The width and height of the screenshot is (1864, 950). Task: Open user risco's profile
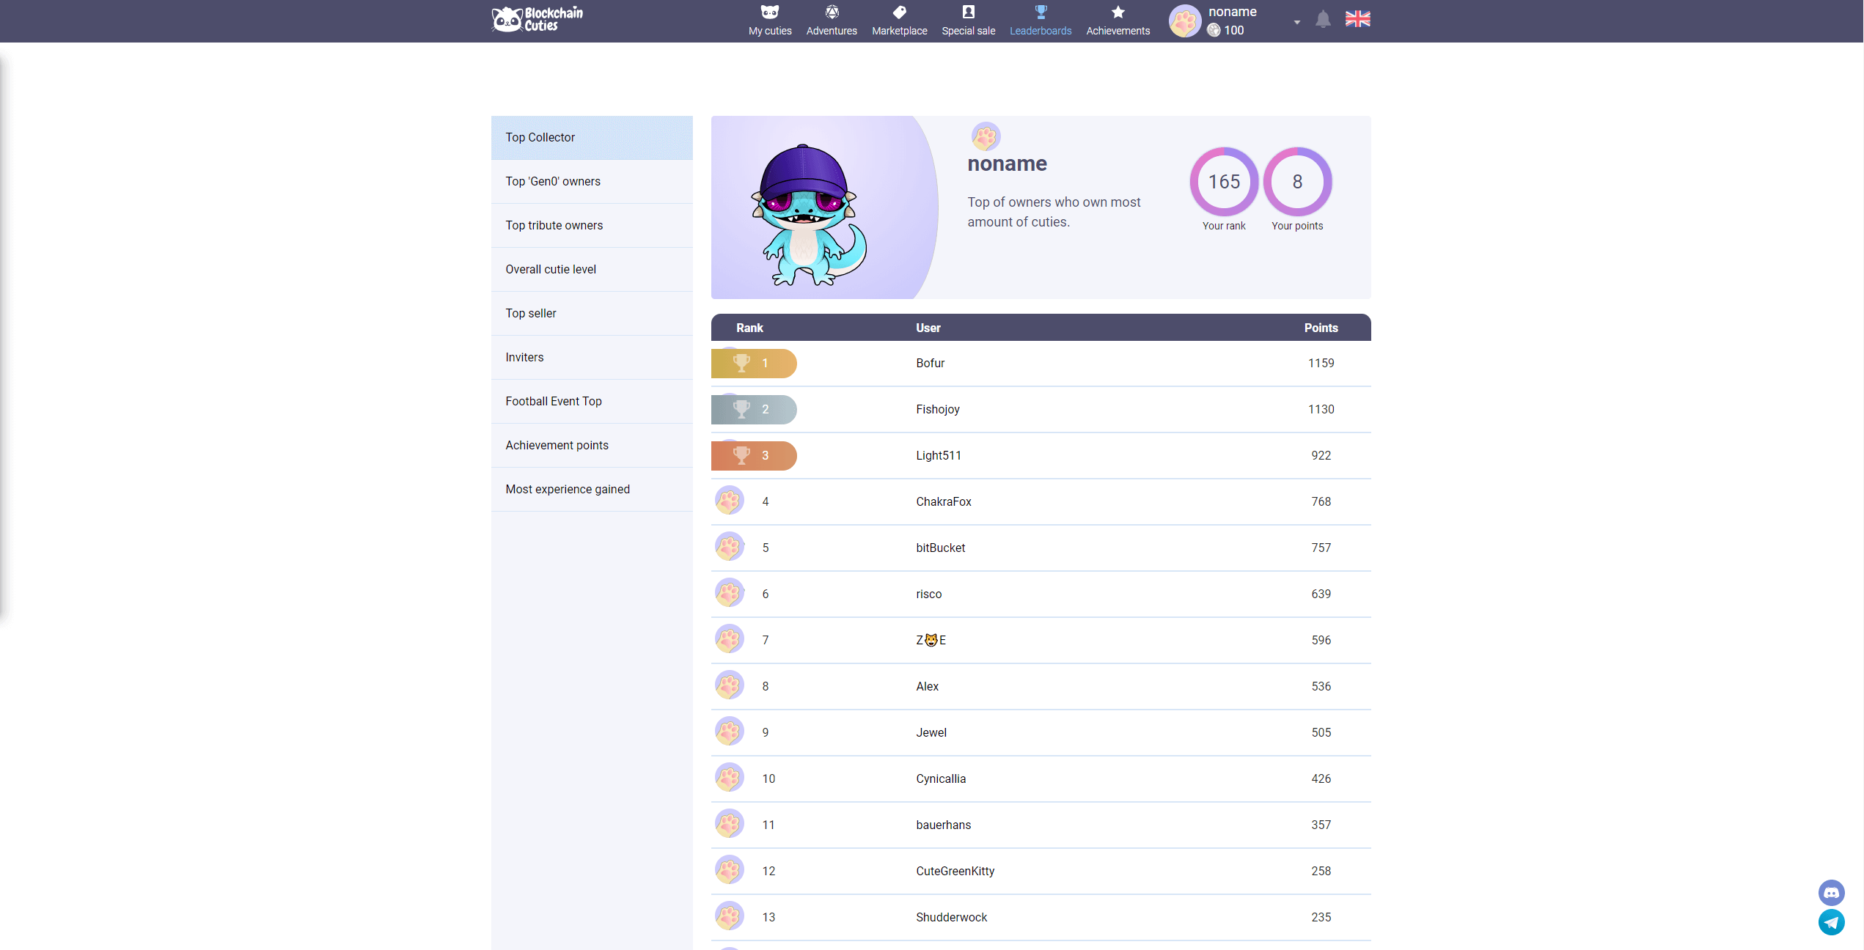(x=928, y=594)
